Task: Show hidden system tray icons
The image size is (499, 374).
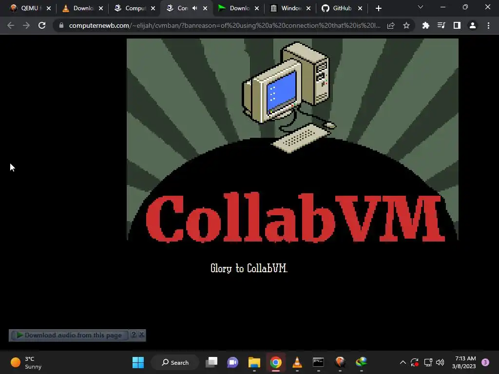Action: click(403, 362)
